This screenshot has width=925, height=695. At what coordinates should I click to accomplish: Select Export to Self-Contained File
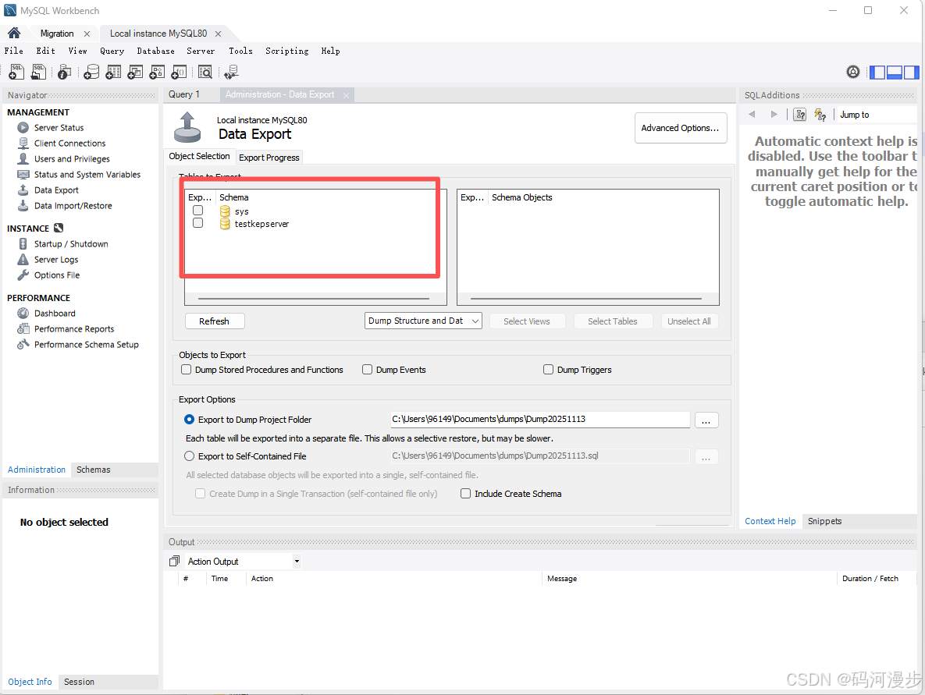click(x=190, y=456)
